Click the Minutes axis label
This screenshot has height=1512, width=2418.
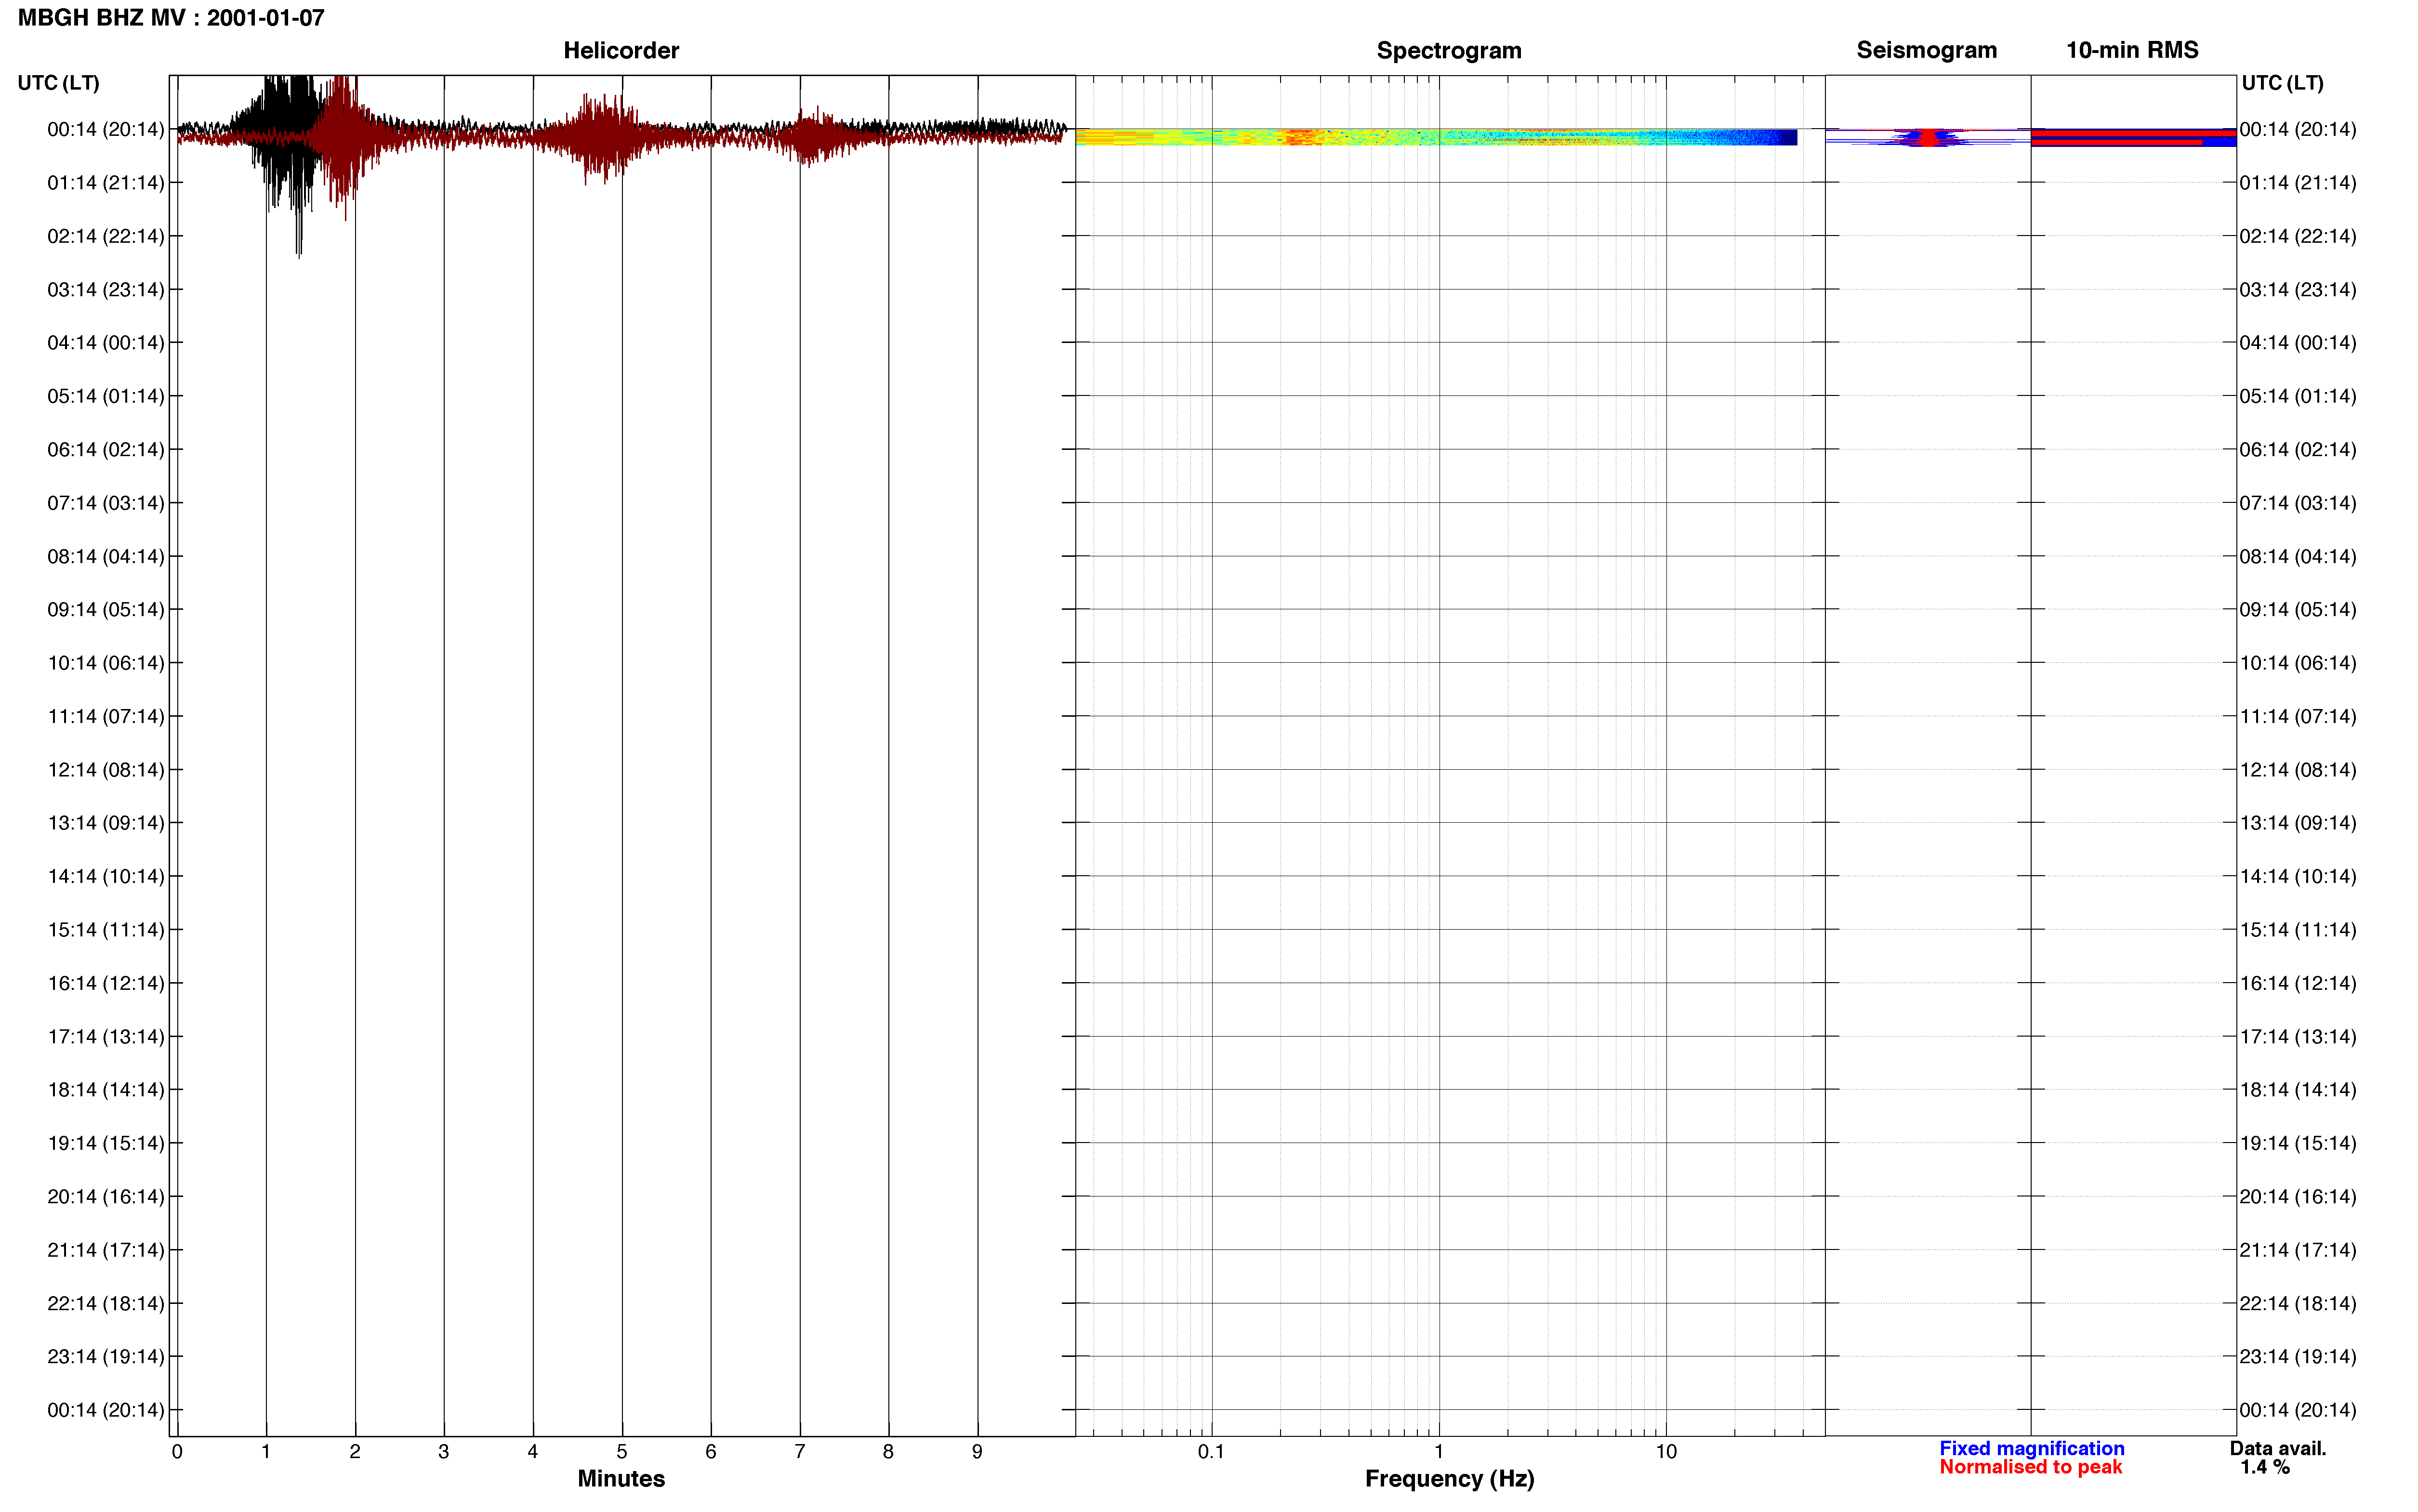click(621, 1478)
